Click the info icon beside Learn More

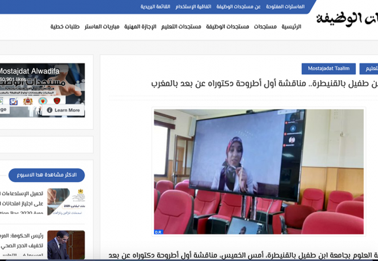click(x=50, y=110)
